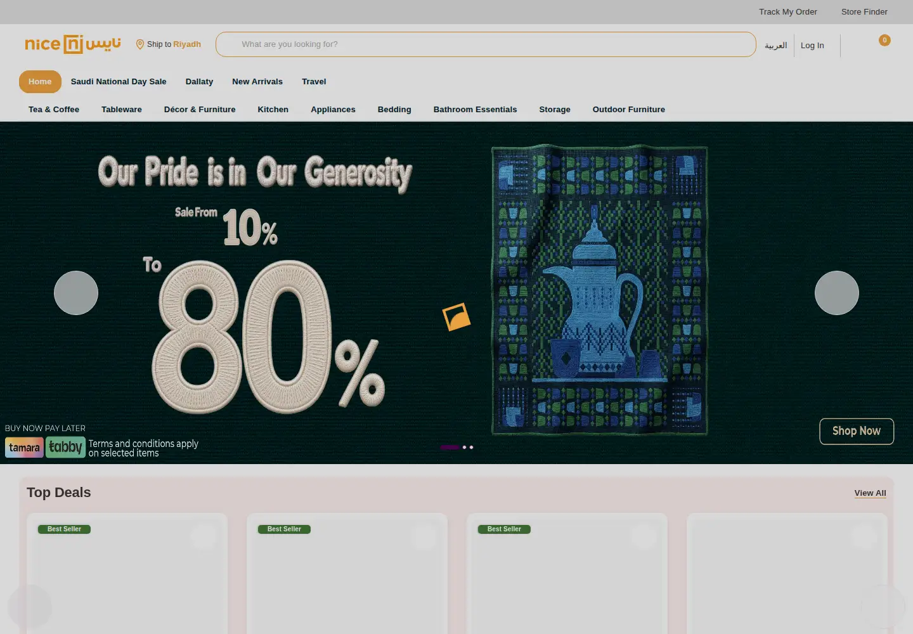
Task: Open Décor & Furniture category
Action: coord(200,110)
